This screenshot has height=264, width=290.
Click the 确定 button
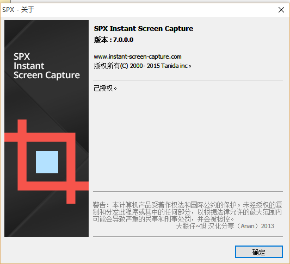click(x=259, y=252)
